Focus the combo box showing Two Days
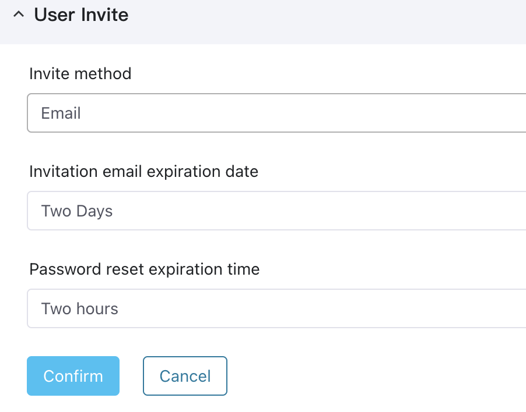Viewport: 526px width, 412px height. [x=276, y=211]
